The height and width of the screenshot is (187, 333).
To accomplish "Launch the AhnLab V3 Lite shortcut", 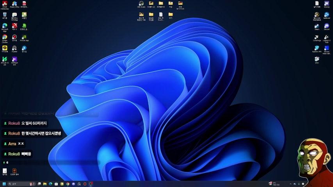I will pos(5,60).
